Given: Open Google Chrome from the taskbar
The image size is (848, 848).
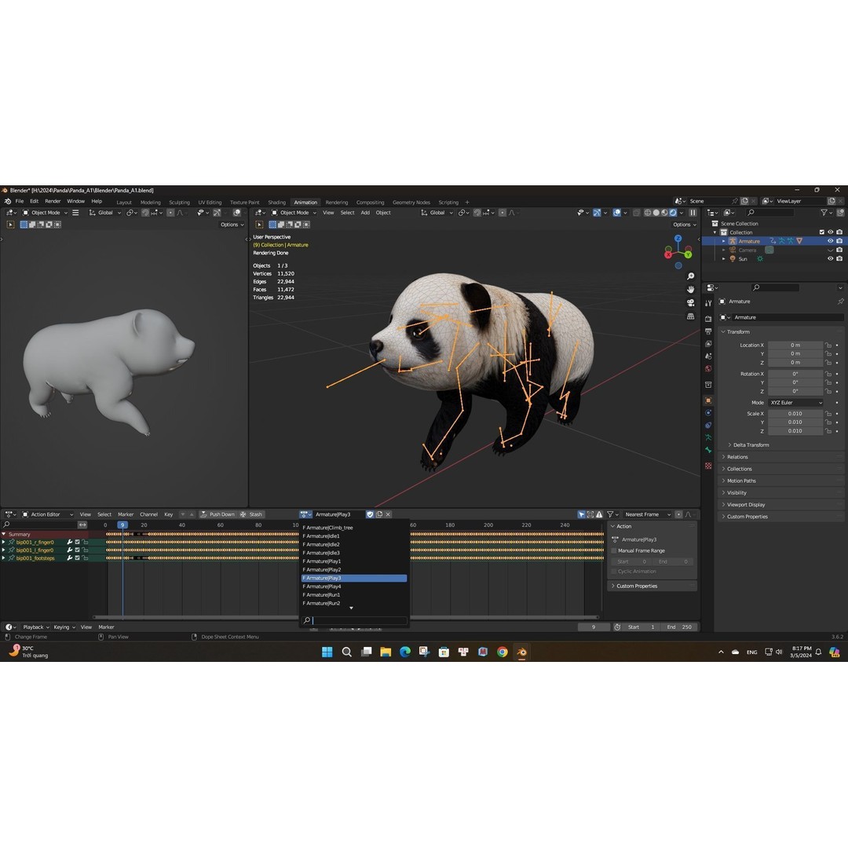Looking at the screenshot, I should coord(503,652).
